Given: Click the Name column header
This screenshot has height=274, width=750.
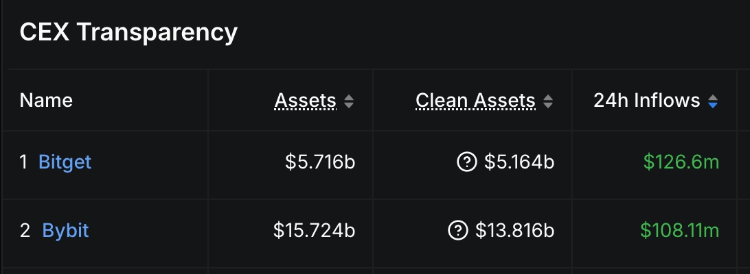Looking at the screenshot, I should tap(46, 101).
